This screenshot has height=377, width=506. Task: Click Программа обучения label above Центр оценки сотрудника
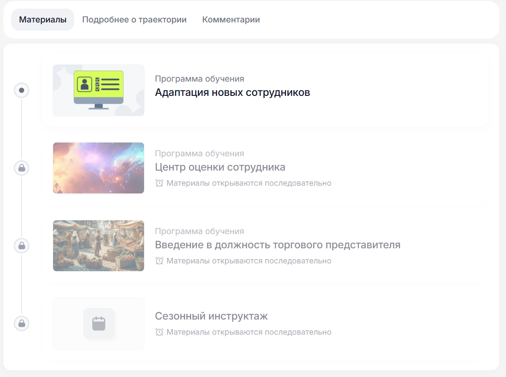tap(199, 153)
